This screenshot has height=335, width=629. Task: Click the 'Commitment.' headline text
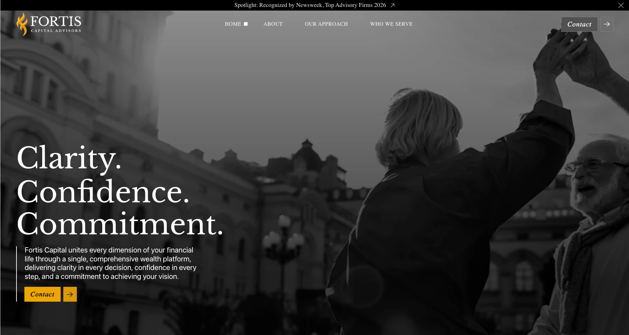coord(120,224)
